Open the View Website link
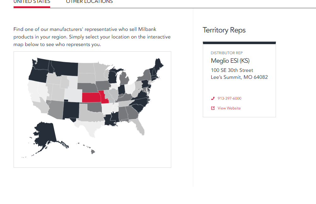Viewport: 316px width, 204px height. click(x=229, y=108)
